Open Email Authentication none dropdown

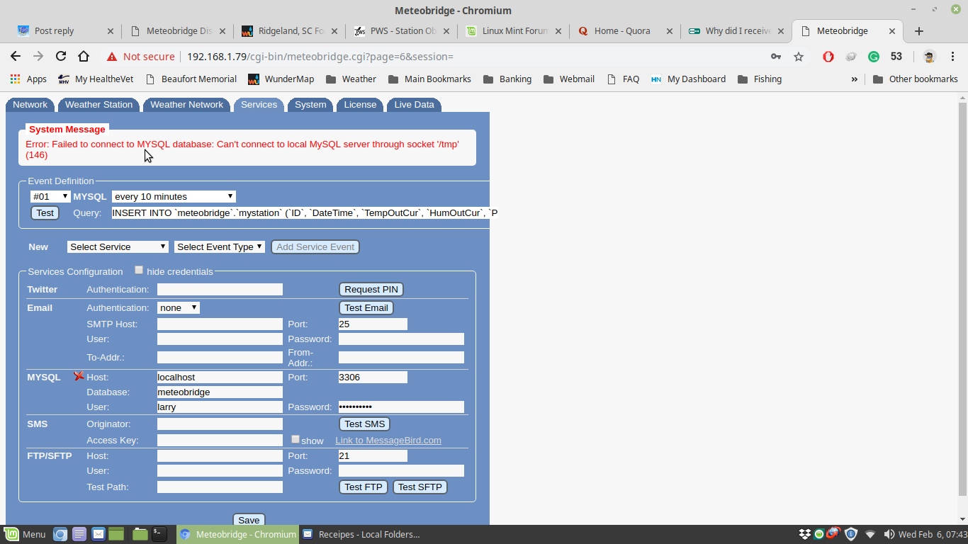[x=178, y=307]
